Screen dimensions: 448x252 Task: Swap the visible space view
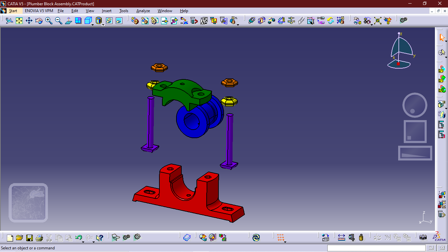click(119, 21)
